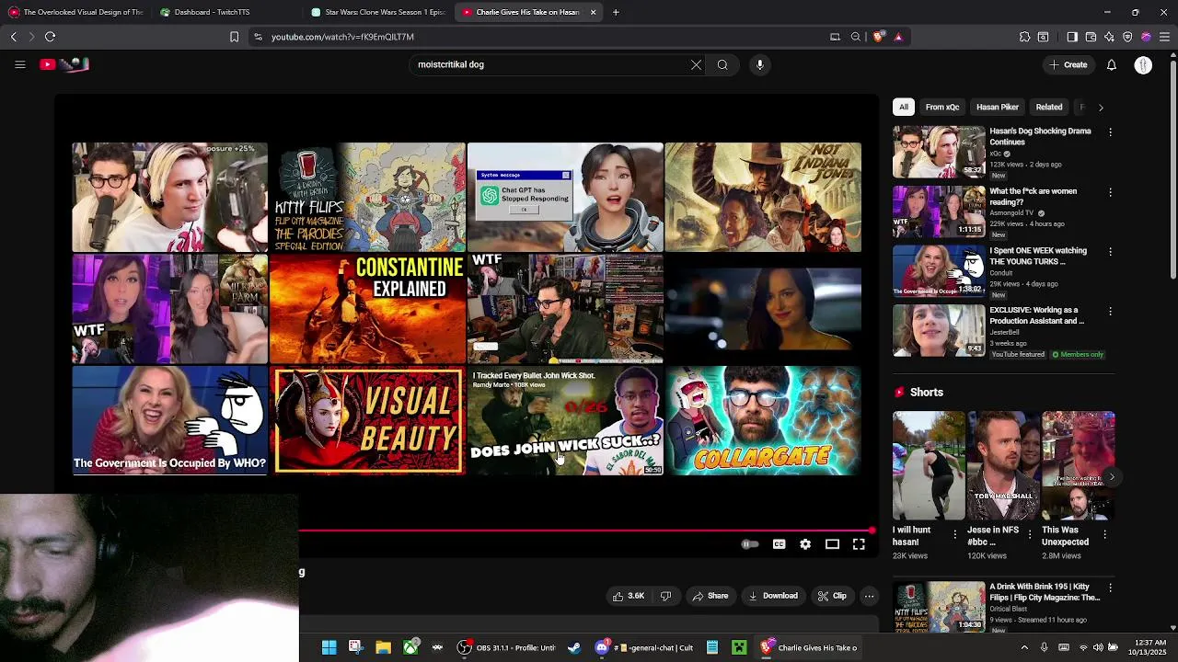Open options for What the f*ck are women reading
1178x662 pixels.
tap(1110, 192)
